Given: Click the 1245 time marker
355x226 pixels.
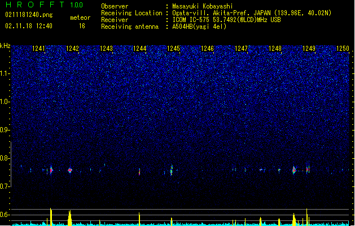Looking at the screenshot, I should [x=173, y=48].
